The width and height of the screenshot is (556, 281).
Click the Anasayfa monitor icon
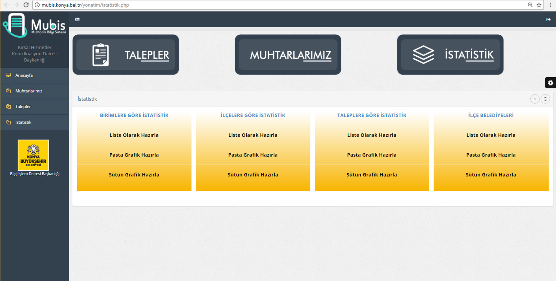[8, 75]
